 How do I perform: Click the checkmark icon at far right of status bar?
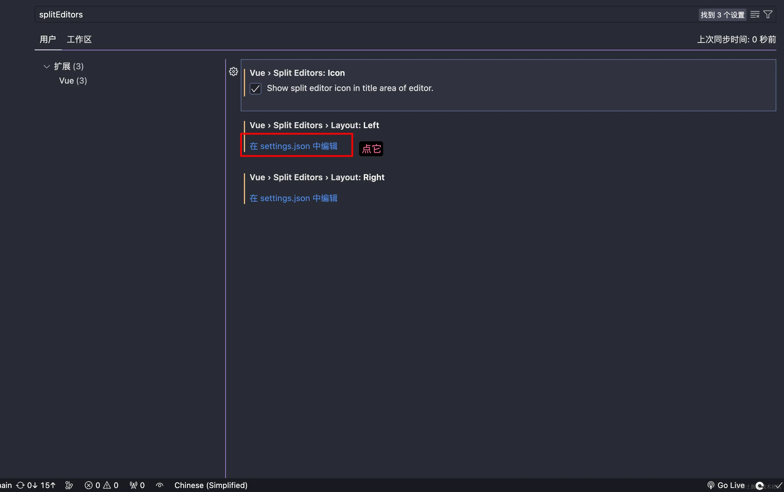click(779, 485)
